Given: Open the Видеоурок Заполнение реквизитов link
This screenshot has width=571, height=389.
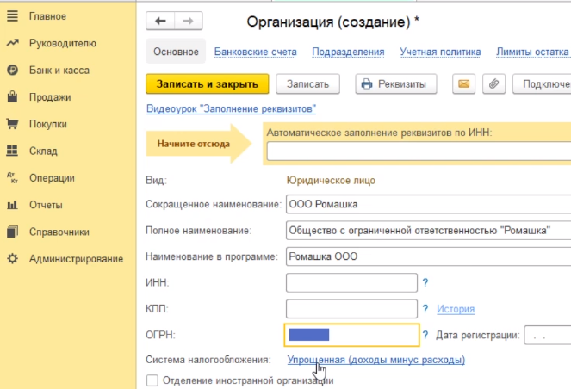Looking at the screenshot, I should point(232,109).
